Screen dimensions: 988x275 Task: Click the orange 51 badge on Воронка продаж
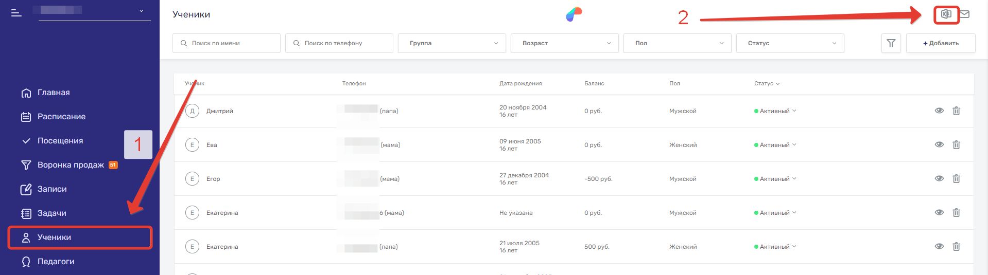pos(113,165)
